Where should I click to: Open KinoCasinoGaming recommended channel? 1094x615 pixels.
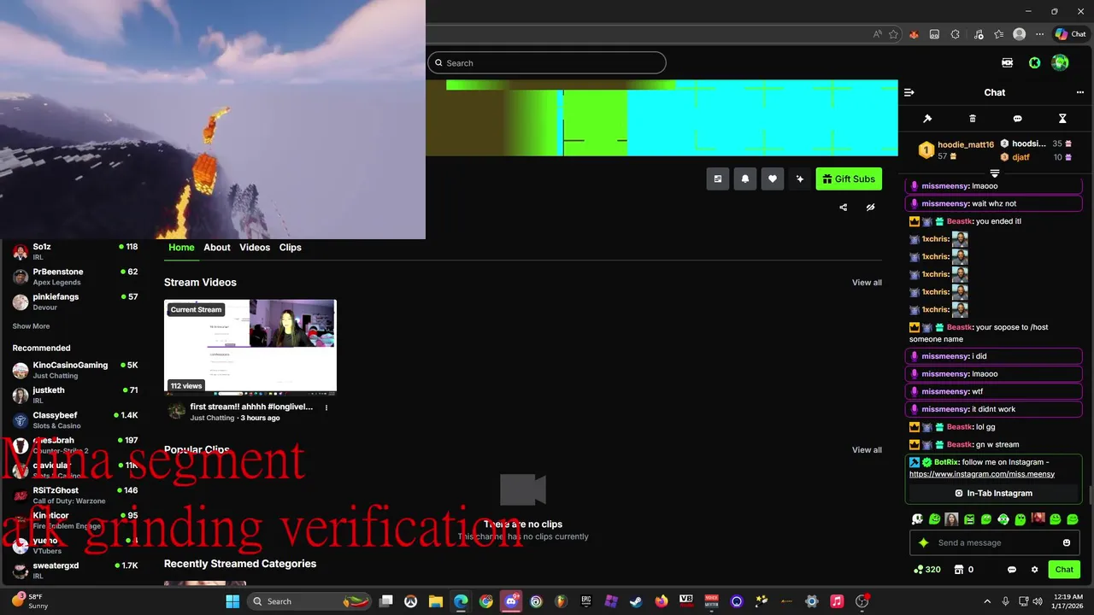click(74, 370)
